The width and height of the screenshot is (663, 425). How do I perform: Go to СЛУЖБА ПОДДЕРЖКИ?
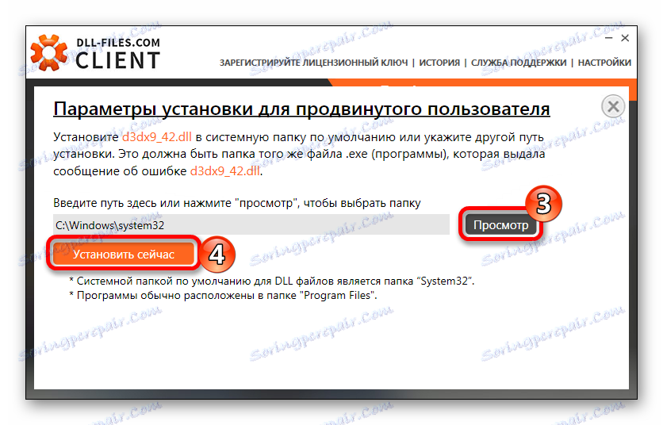pyautogui.click(x=519, y=63)
